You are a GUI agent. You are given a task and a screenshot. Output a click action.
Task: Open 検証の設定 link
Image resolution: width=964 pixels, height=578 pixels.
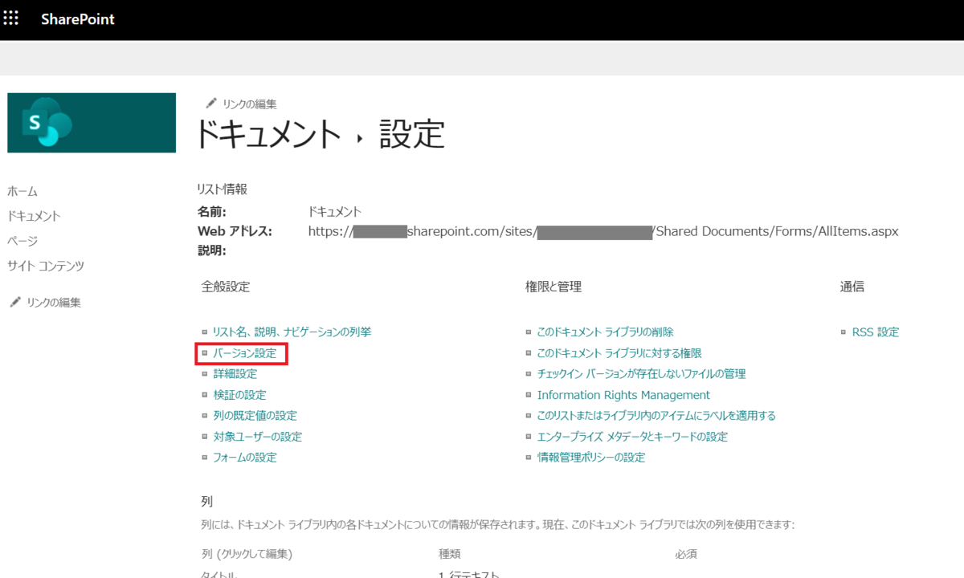pos(239,395)
